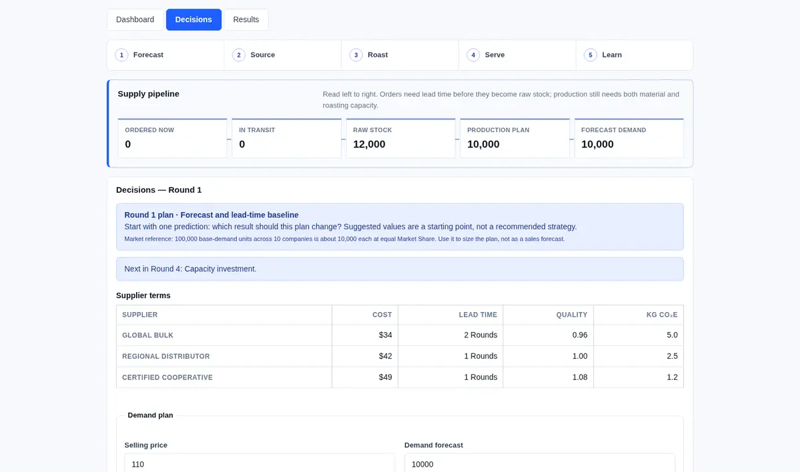
Task: Click the 2.5 KG CO₂E value
Action: click(672, 356)
